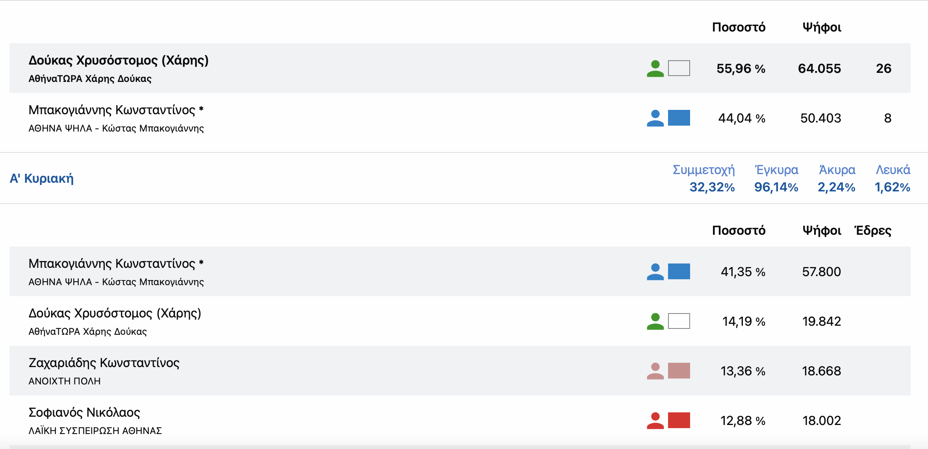The width and height of the screenshot is (928, 449).
Task: Click the green person icon for Δούκας in top results
Action: tap(655, 69)
